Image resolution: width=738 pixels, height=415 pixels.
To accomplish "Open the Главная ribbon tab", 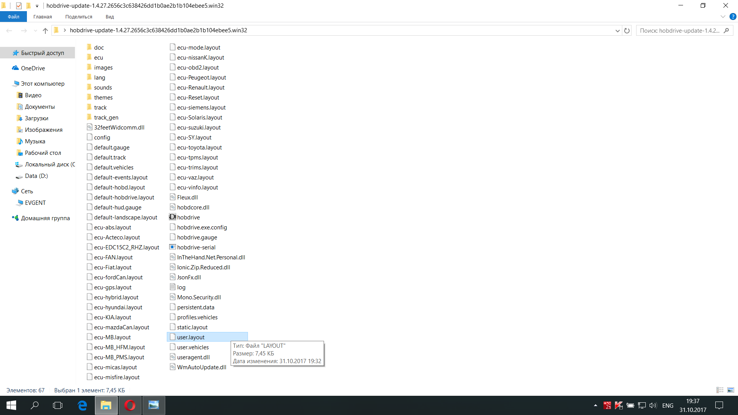I will coord(43,17).
